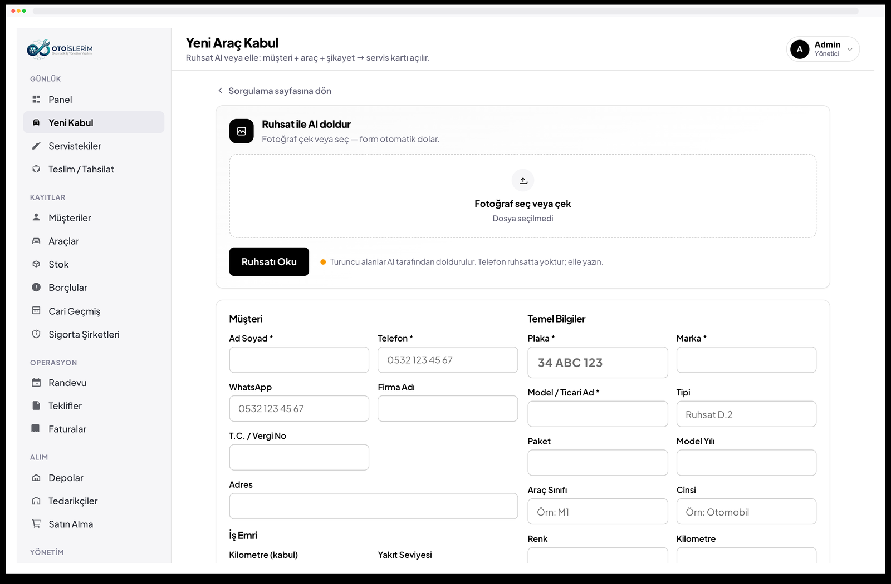
Task: Open the Borçlular warning icon
Action: tap(36, 288)
